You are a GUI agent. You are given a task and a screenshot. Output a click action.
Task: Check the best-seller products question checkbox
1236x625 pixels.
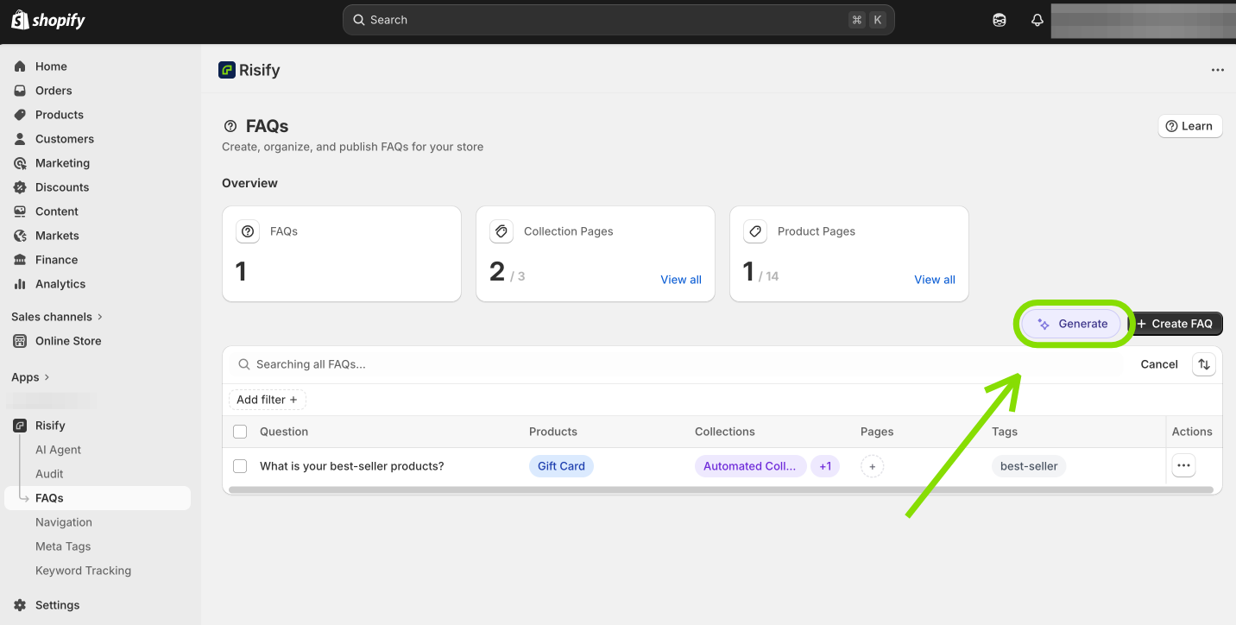(x=240, y=466)
